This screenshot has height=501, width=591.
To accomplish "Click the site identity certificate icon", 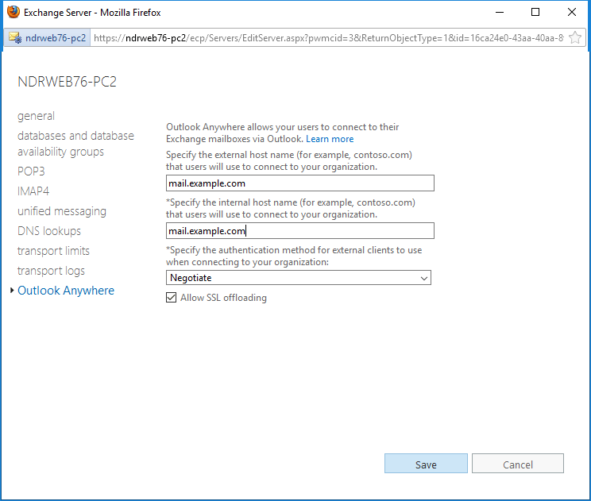I will (15, 37).
